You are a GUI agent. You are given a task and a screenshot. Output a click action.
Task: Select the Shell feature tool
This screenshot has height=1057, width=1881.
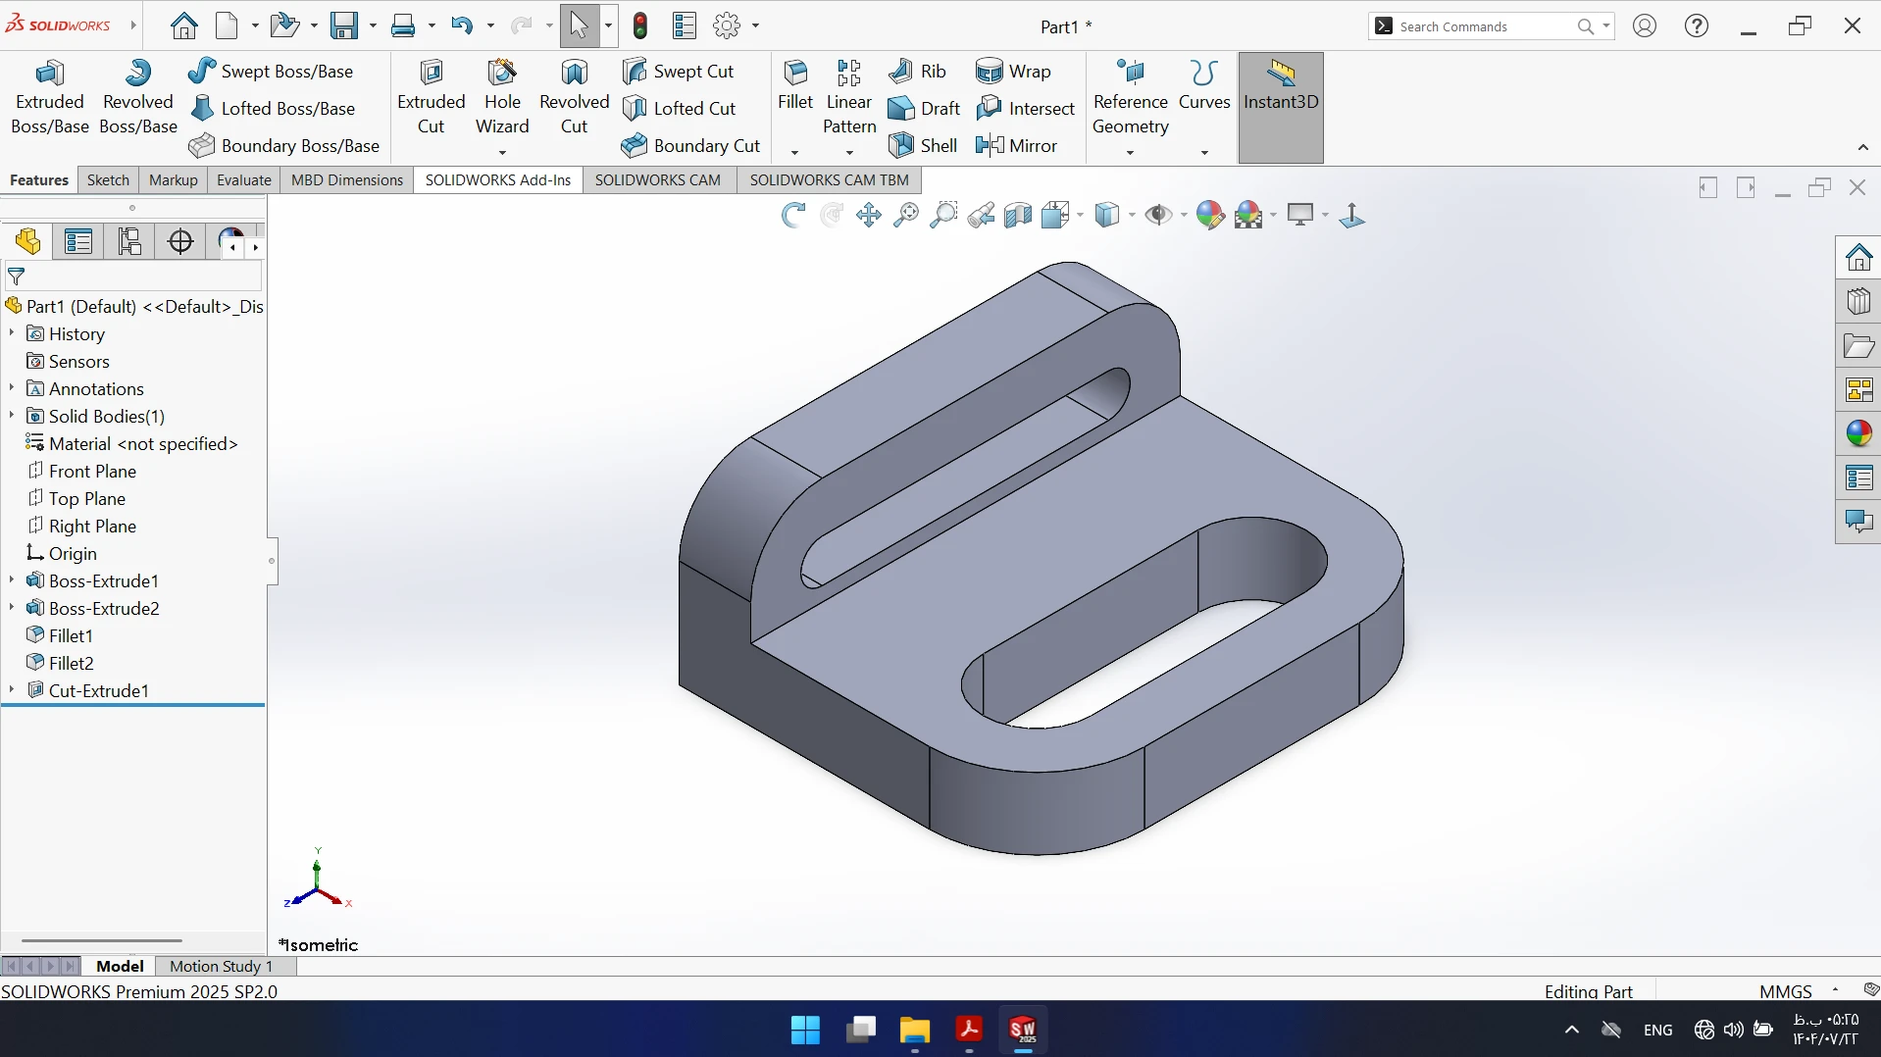tap(923, 145)
